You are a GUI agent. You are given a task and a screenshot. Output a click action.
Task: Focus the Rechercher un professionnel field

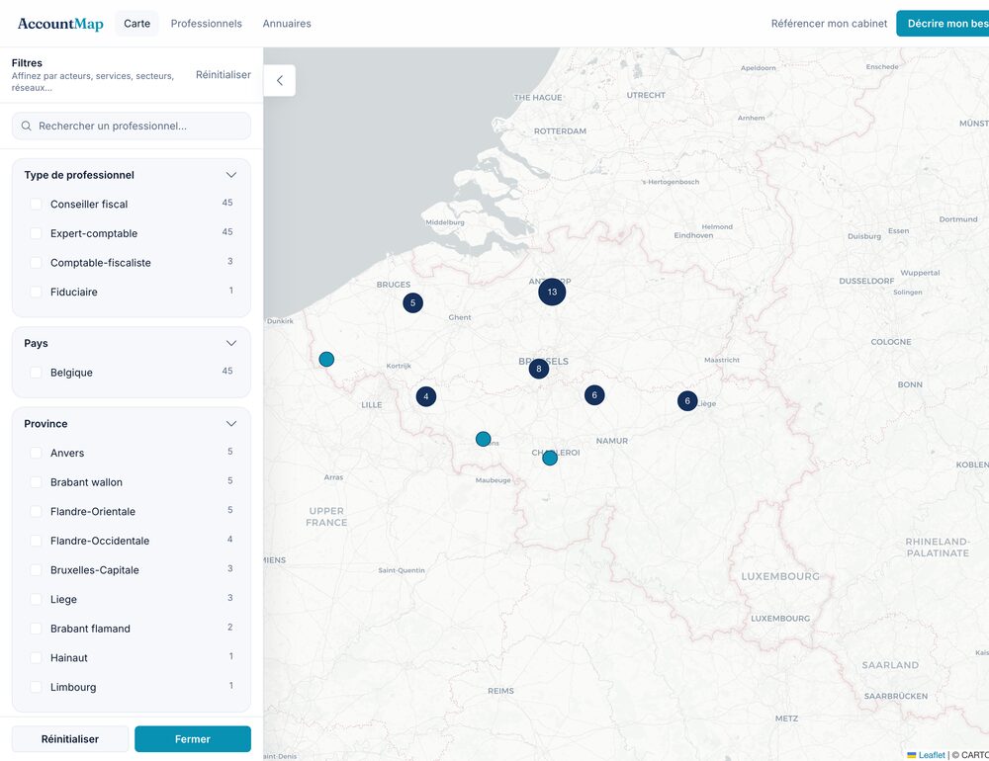[x=132, y=127]
